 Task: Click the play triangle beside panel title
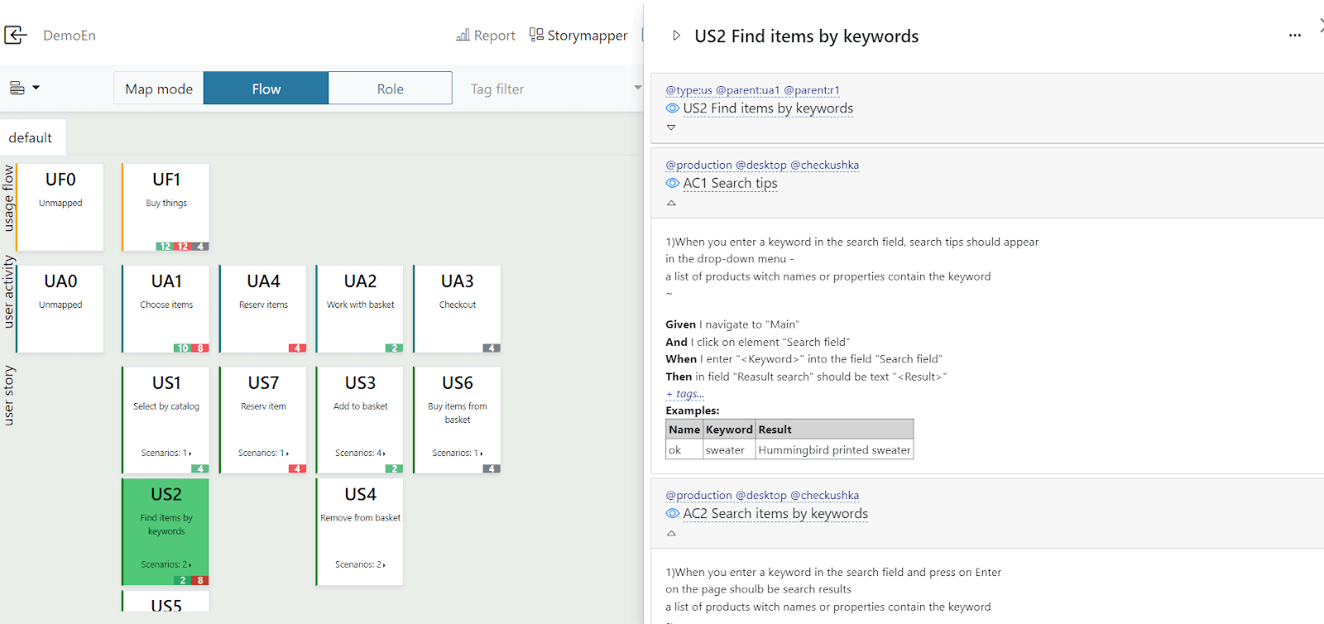[676, 36]
